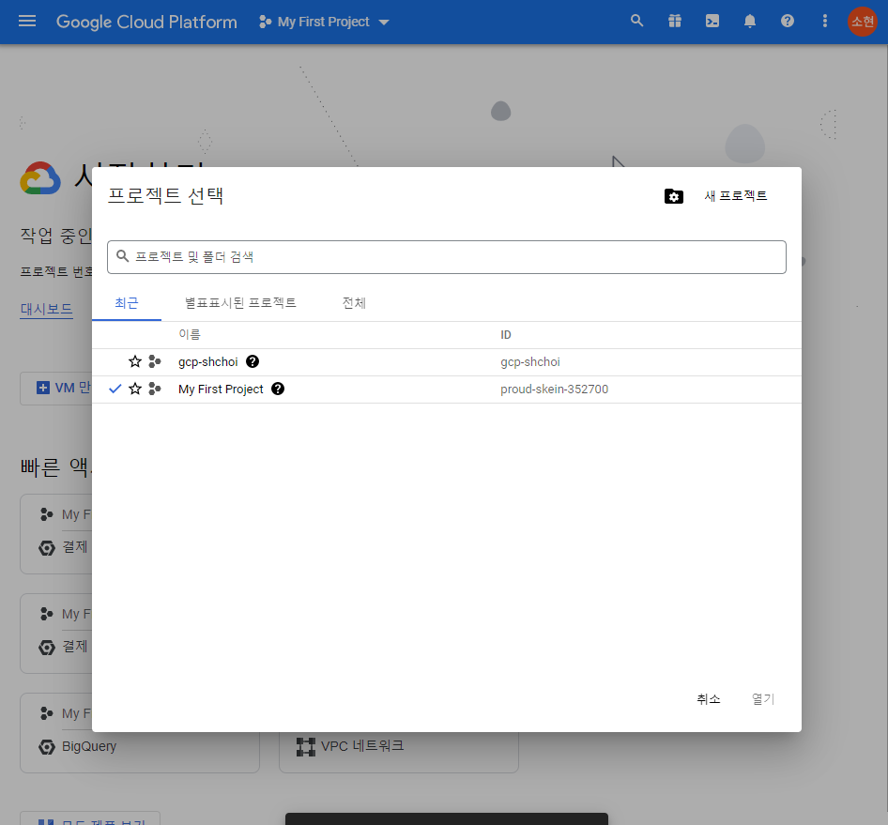This screenshot has height=825, width=888.
Task: Select the My First Project name in list
Action: click(x=221, y=389)
